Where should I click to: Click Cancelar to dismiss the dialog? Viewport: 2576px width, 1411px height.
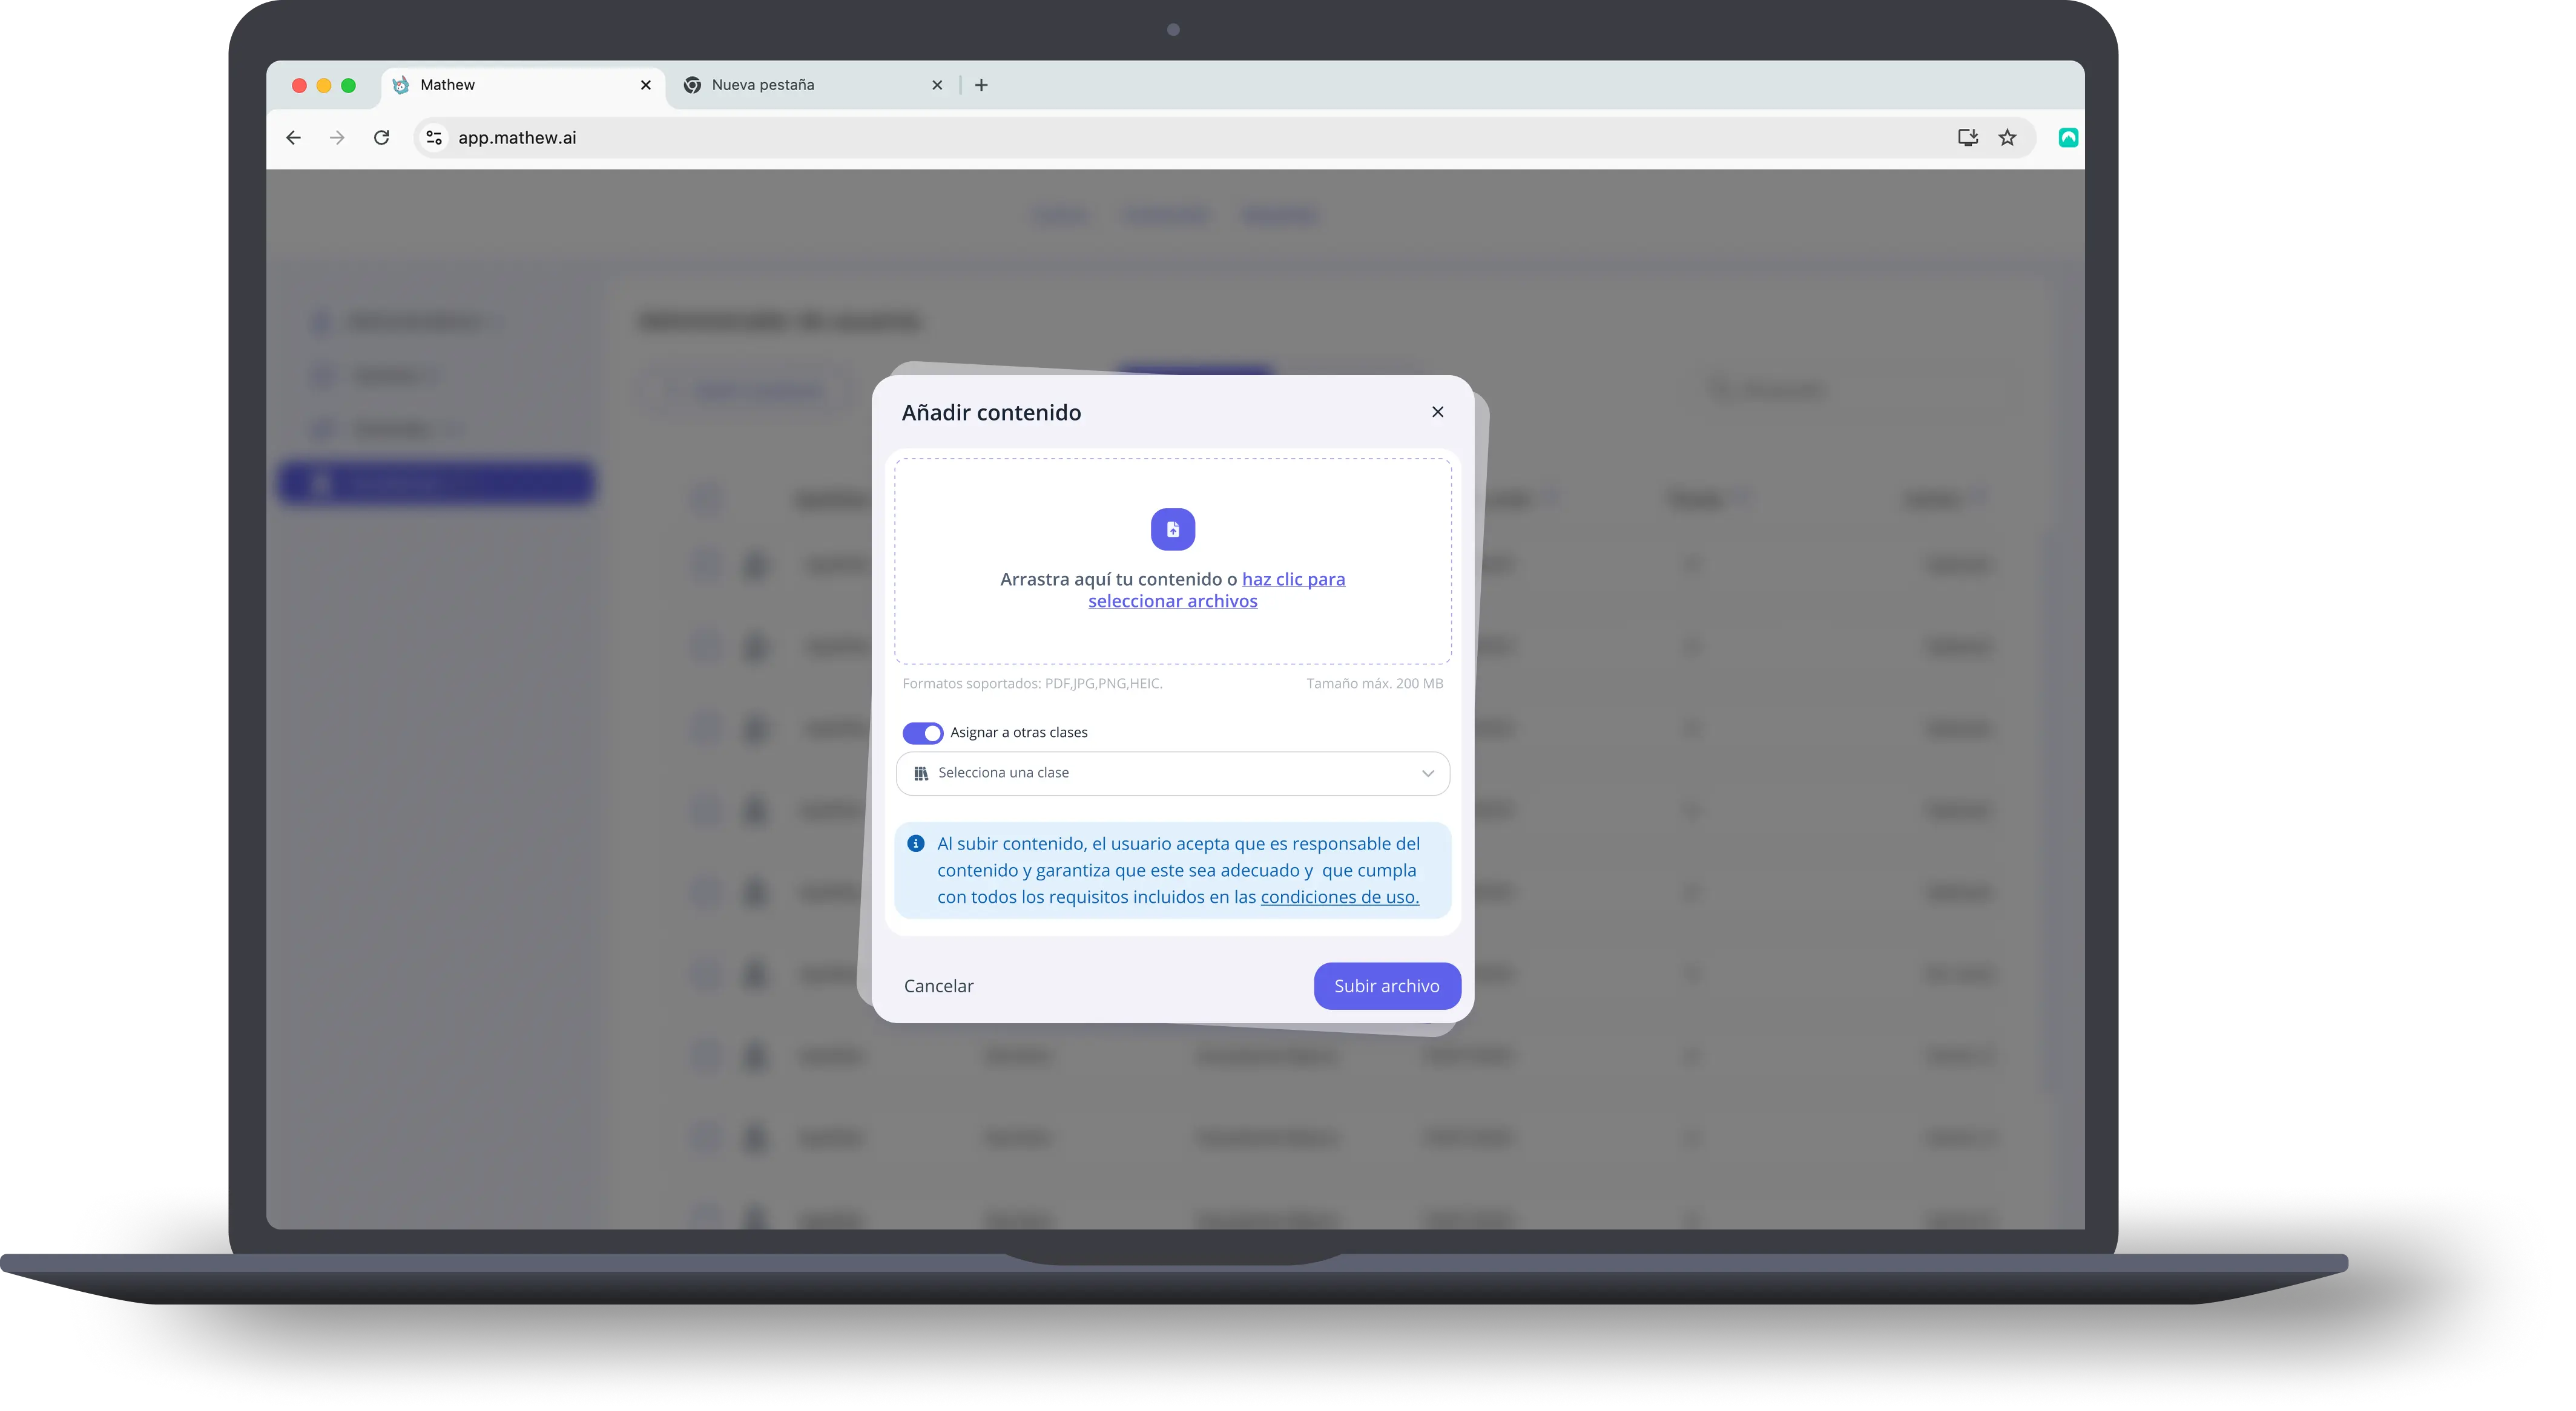[x=938, y=985]
